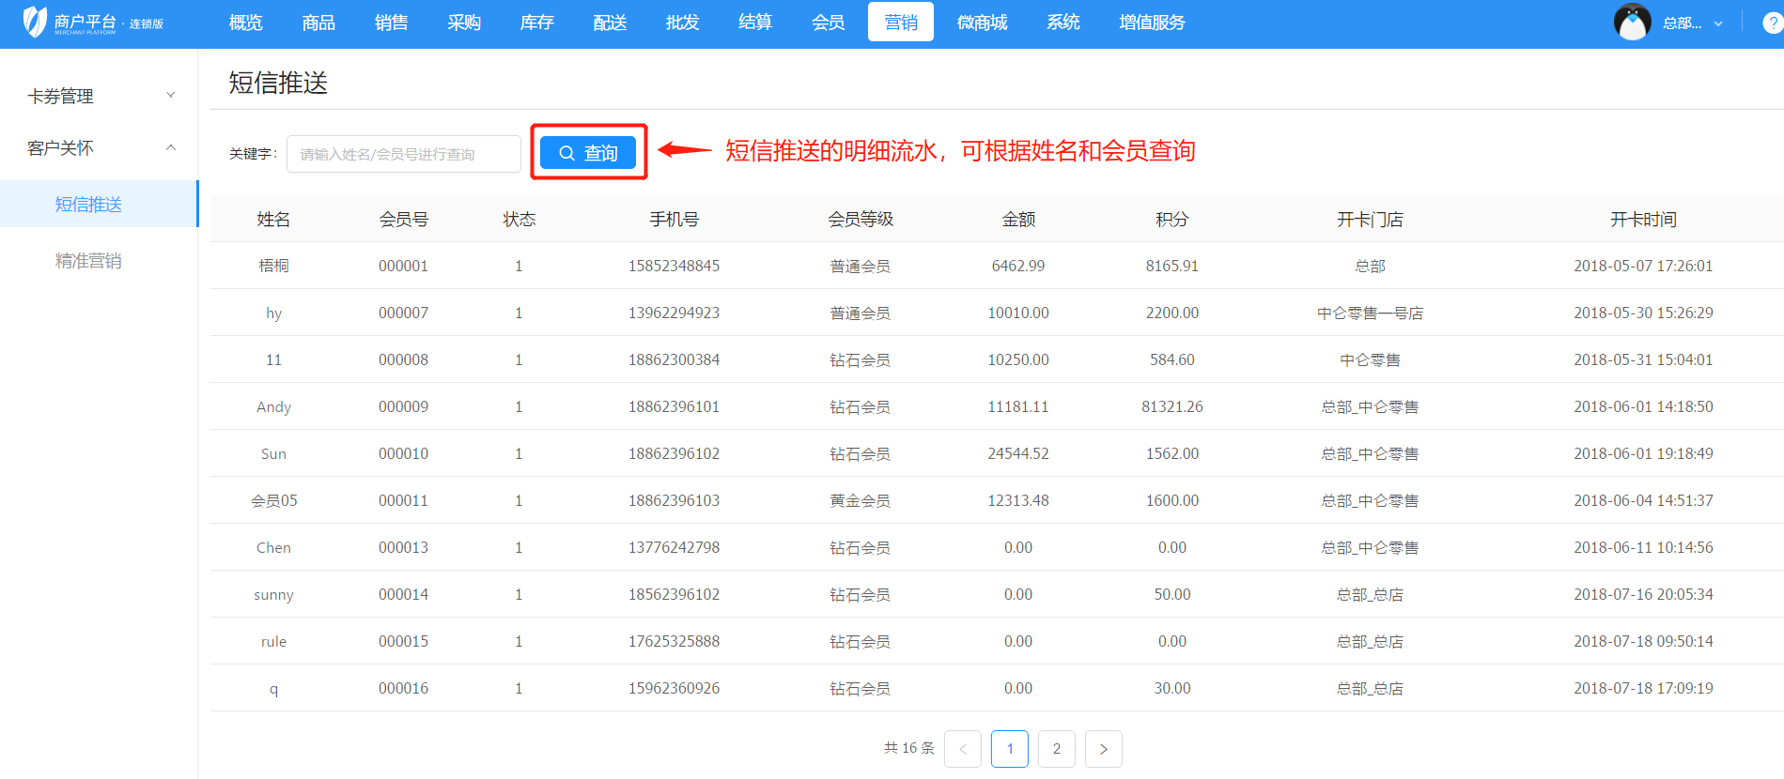The image size is (1784, 779).
Task: Switch to the 会员 menu tab
Action: pos(828,23)
